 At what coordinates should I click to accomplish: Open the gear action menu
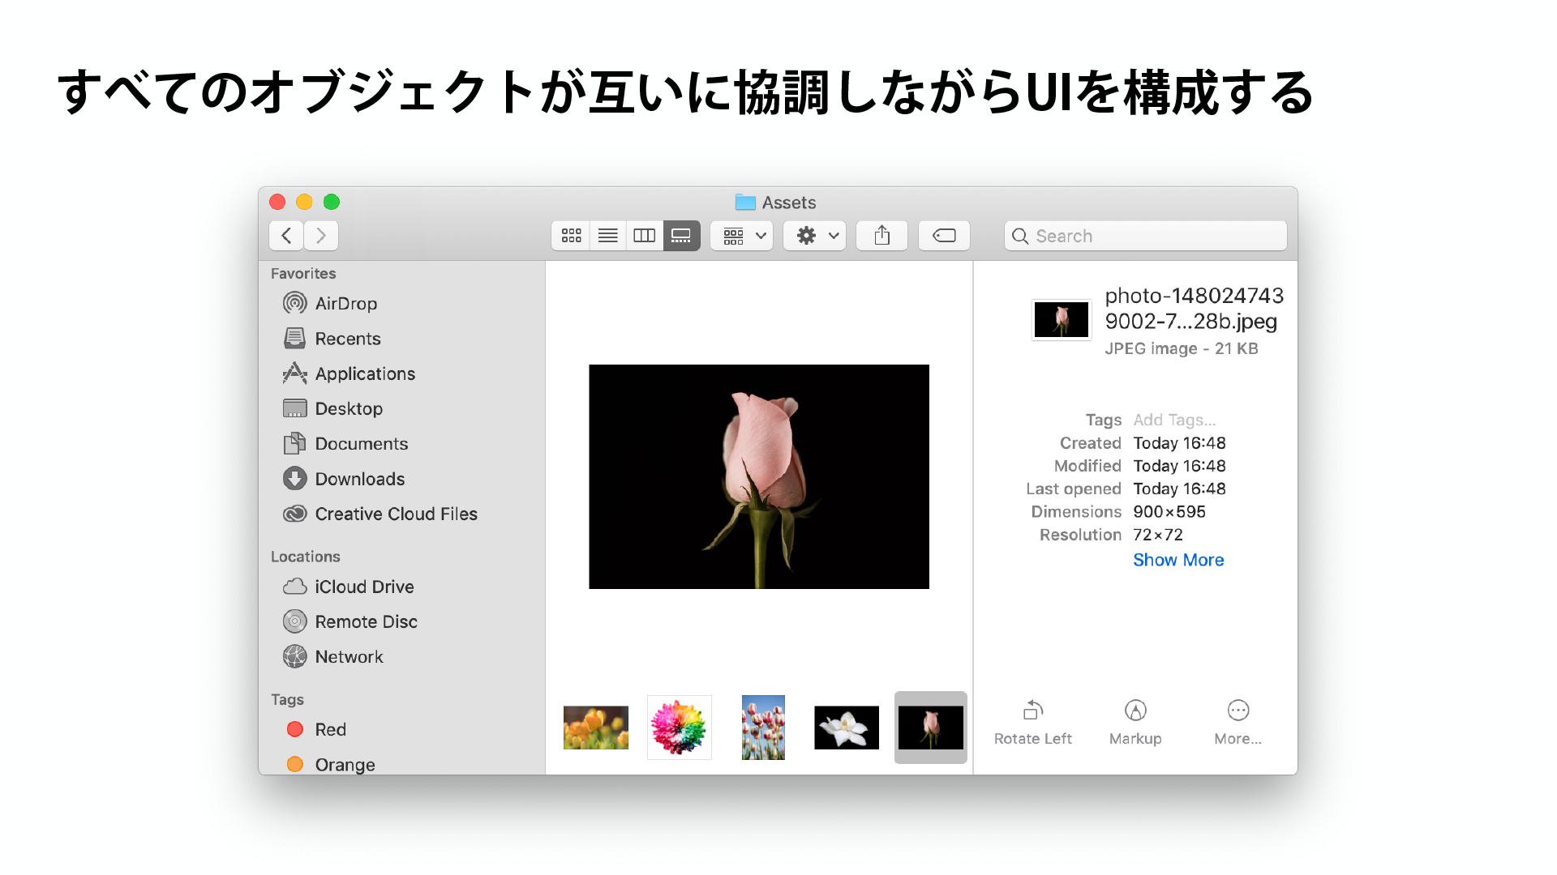click(815, 236)
